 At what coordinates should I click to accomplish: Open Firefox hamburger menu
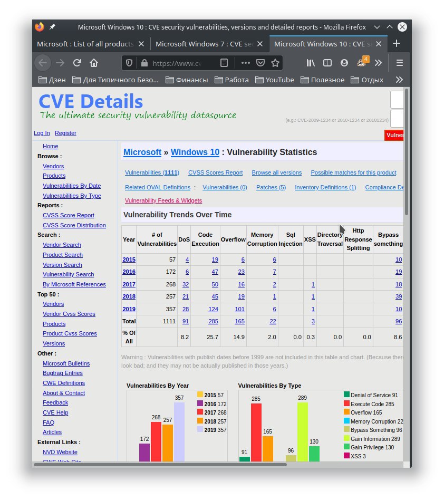click(x=399, y=63)
